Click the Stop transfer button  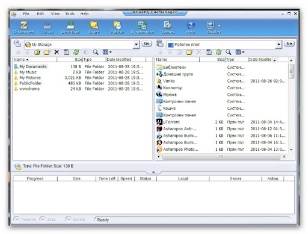tap(48, 219)
